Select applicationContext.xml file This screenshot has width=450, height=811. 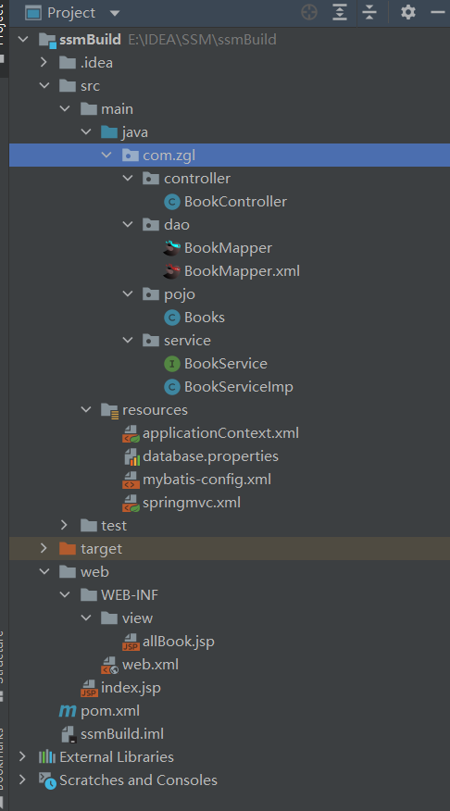(x=221, y=433)
